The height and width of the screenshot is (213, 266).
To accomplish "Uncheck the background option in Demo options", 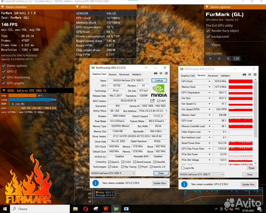I will [x=208, y=37].
